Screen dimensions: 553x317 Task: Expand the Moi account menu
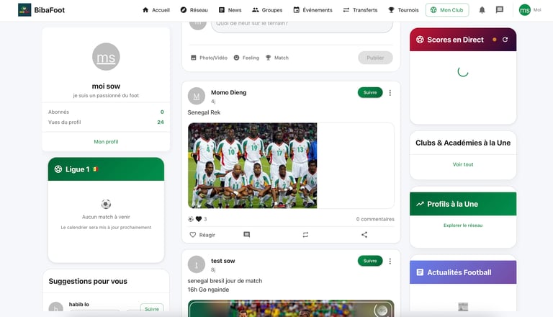[530, 10]
